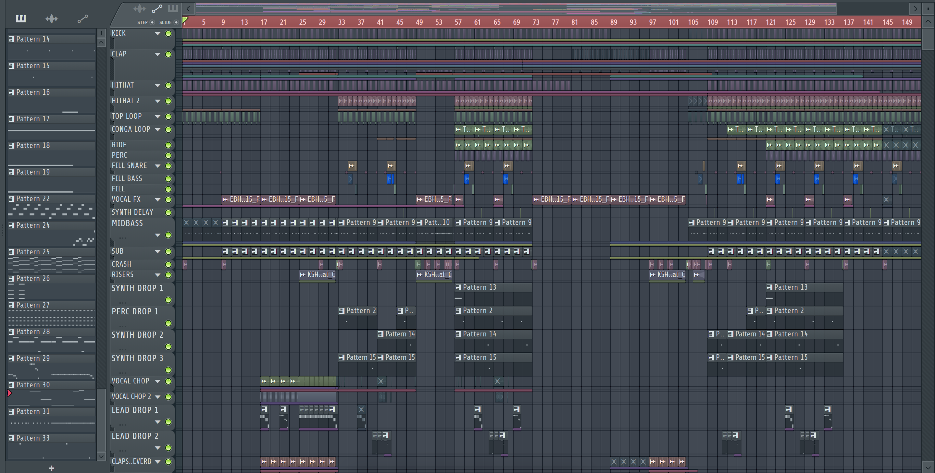Screen dimensions: 935x473
Task: Click picker panel scroll up arrow
Action: click(x=102, y=42)
